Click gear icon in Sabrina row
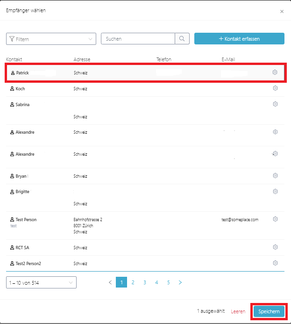Screen dimensions: 291x324 coord(275,104)
